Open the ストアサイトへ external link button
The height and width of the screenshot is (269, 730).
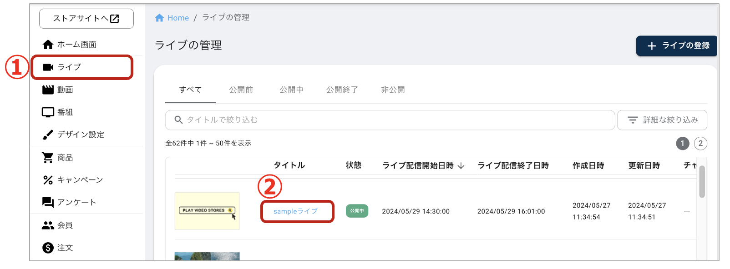(x=86, y=19)
